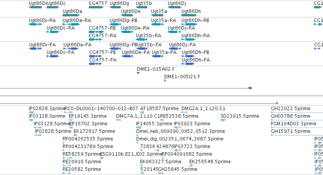Viewport: 323px width, 175px height.
Task: Click EST IP14055.3prime
Action: pyautogui.click(x=154, y=124)
